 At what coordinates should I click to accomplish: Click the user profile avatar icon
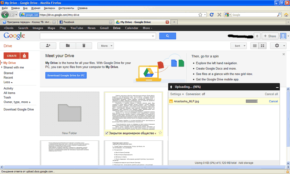pyautogui.click(x=283, y=36)
